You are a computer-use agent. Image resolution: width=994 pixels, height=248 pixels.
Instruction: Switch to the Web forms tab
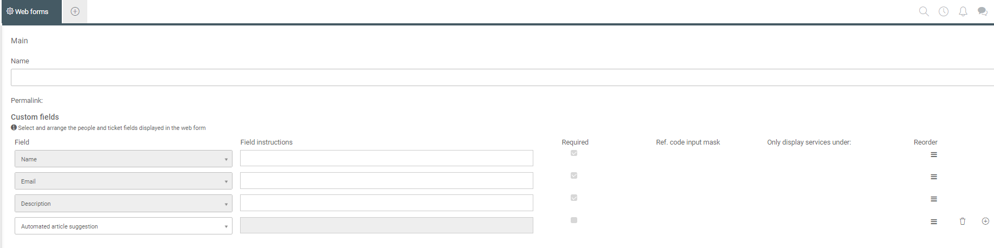(x=31, y=11)
